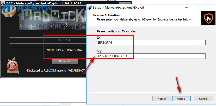This screenshot has width=216, height=106.
Task: Focus the ID input field in Setup
Action: (151, 43)
